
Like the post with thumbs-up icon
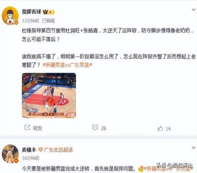coord(160,128)
